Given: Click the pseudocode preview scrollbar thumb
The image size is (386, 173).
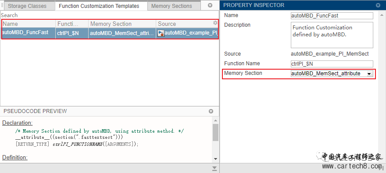Looking at the screenshot, I should coord(215,132).
